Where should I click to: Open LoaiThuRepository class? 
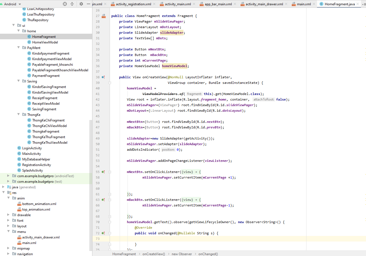click(41, 14)
